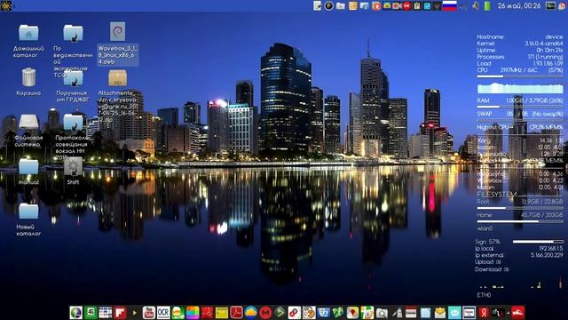This screenshot has width=568, height=320.
Task: Open the yellow envelope mail dock icon
Action: (440, 313)
